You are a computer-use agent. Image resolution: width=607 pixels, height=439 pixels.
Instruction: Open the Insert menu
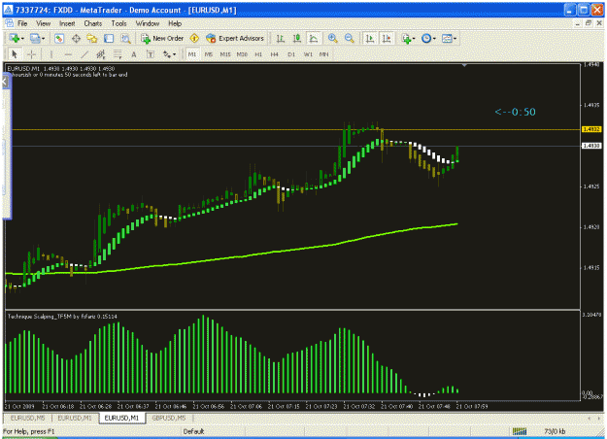coord(67,23)
